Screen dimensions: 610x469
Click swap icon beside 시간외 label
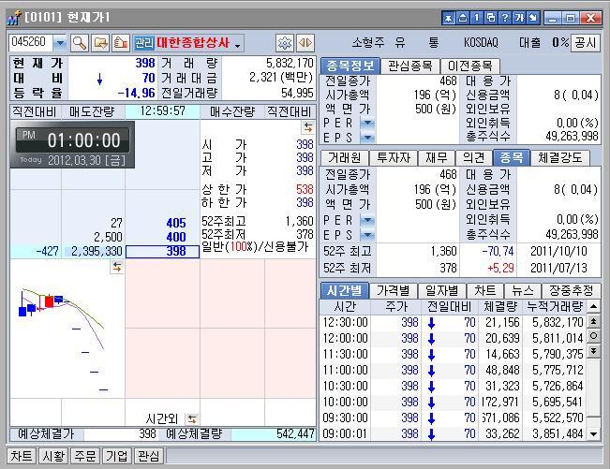(x=191, y=418)
